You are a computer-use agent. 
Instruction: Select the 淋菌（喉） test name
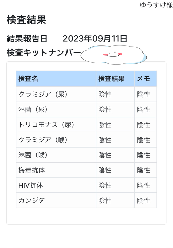[33, 155]
